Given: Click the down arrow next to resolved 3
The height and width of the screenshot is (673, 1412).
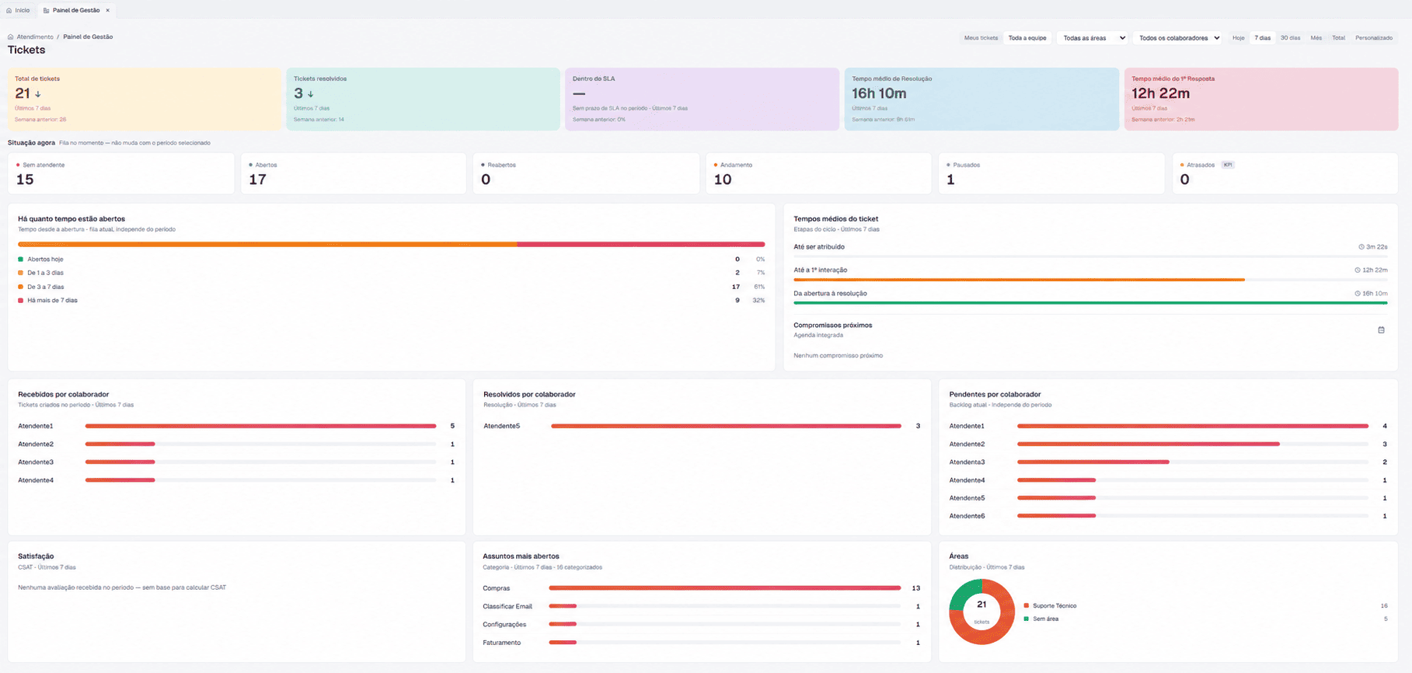Looking at the screenshot, I should [311, 94].
